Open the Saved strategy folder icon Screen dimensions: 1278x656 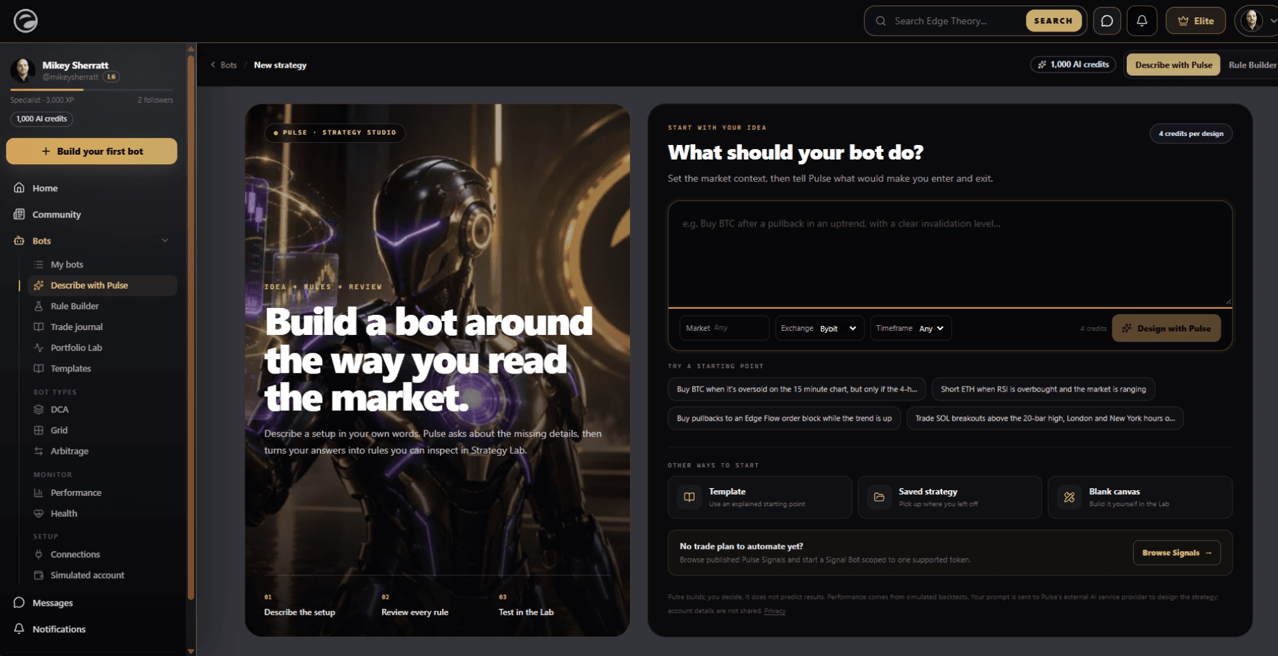click(x=879, y=497)
